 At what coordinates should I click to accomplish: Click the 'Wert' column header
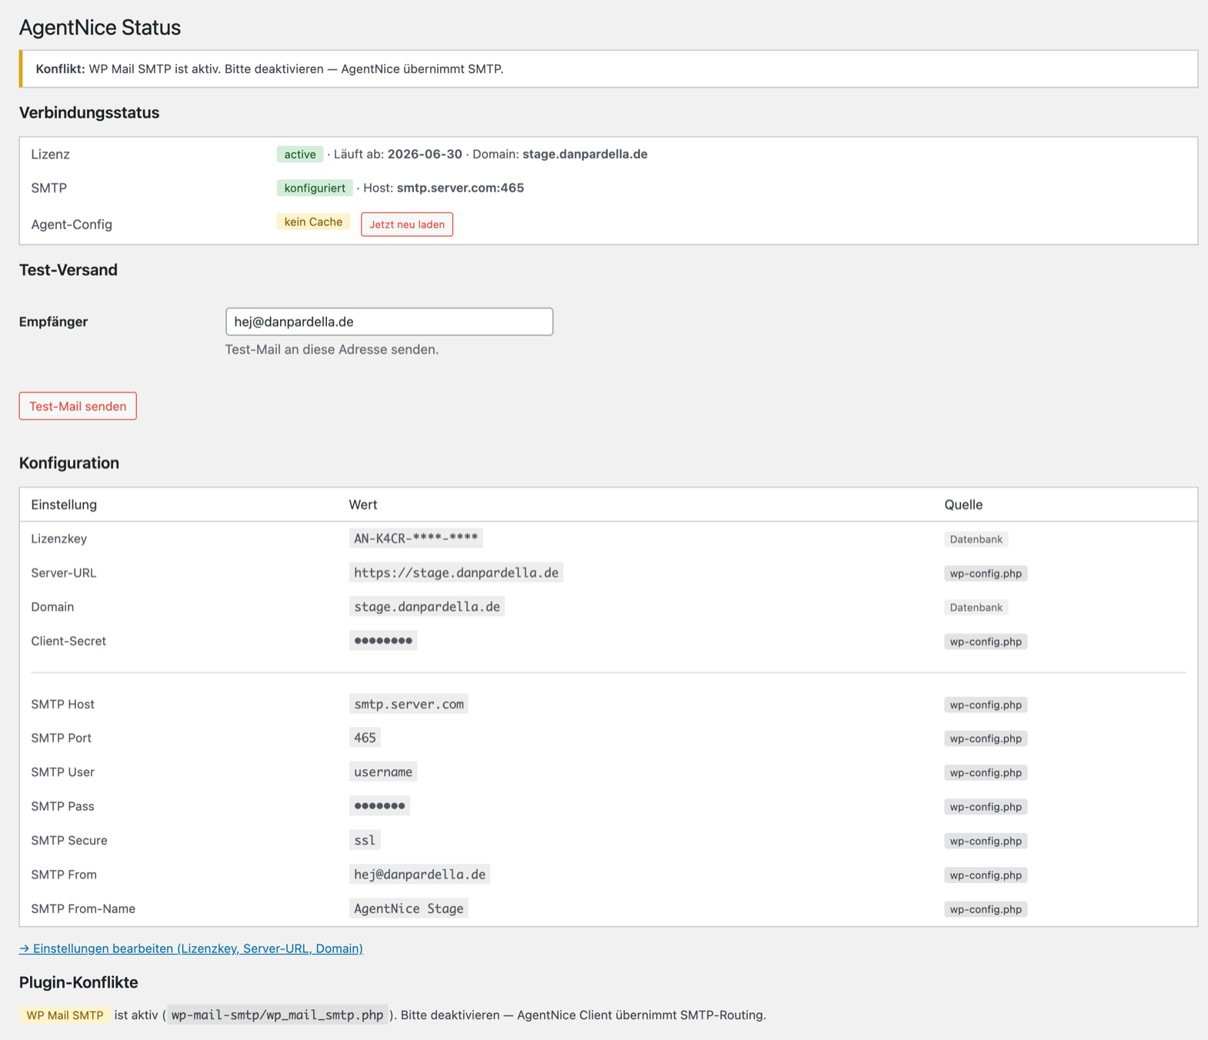(363, 505)
